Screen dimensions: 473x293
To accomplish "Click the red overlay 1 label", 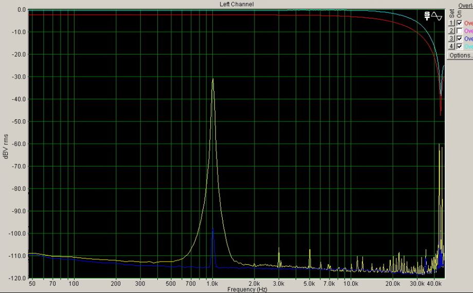I will pyautogui.click(x=468, y=23).
